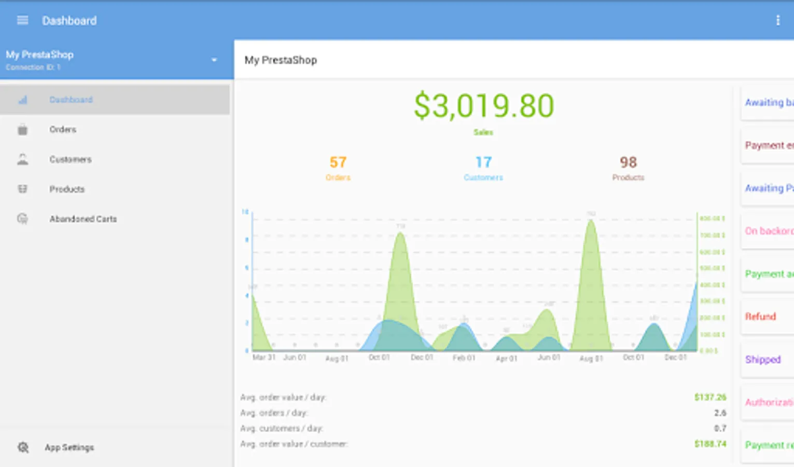Select the Shipped status card
Viewport: 794px width, 467px height.
pos(768,360)
